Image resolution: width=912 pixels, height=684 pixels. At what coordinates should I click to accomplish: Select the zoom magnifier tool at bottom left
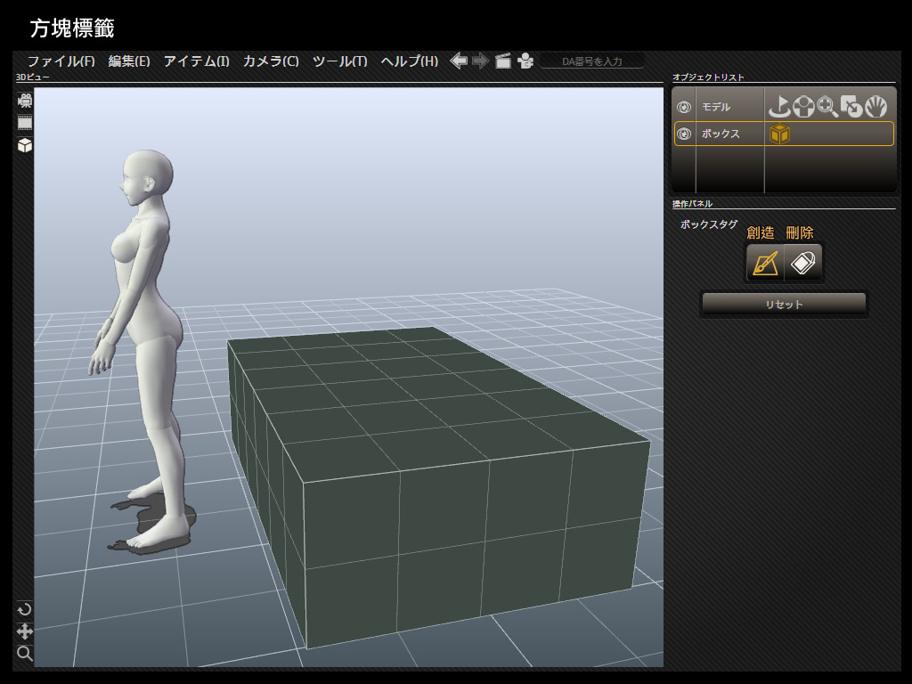(25, 654)
